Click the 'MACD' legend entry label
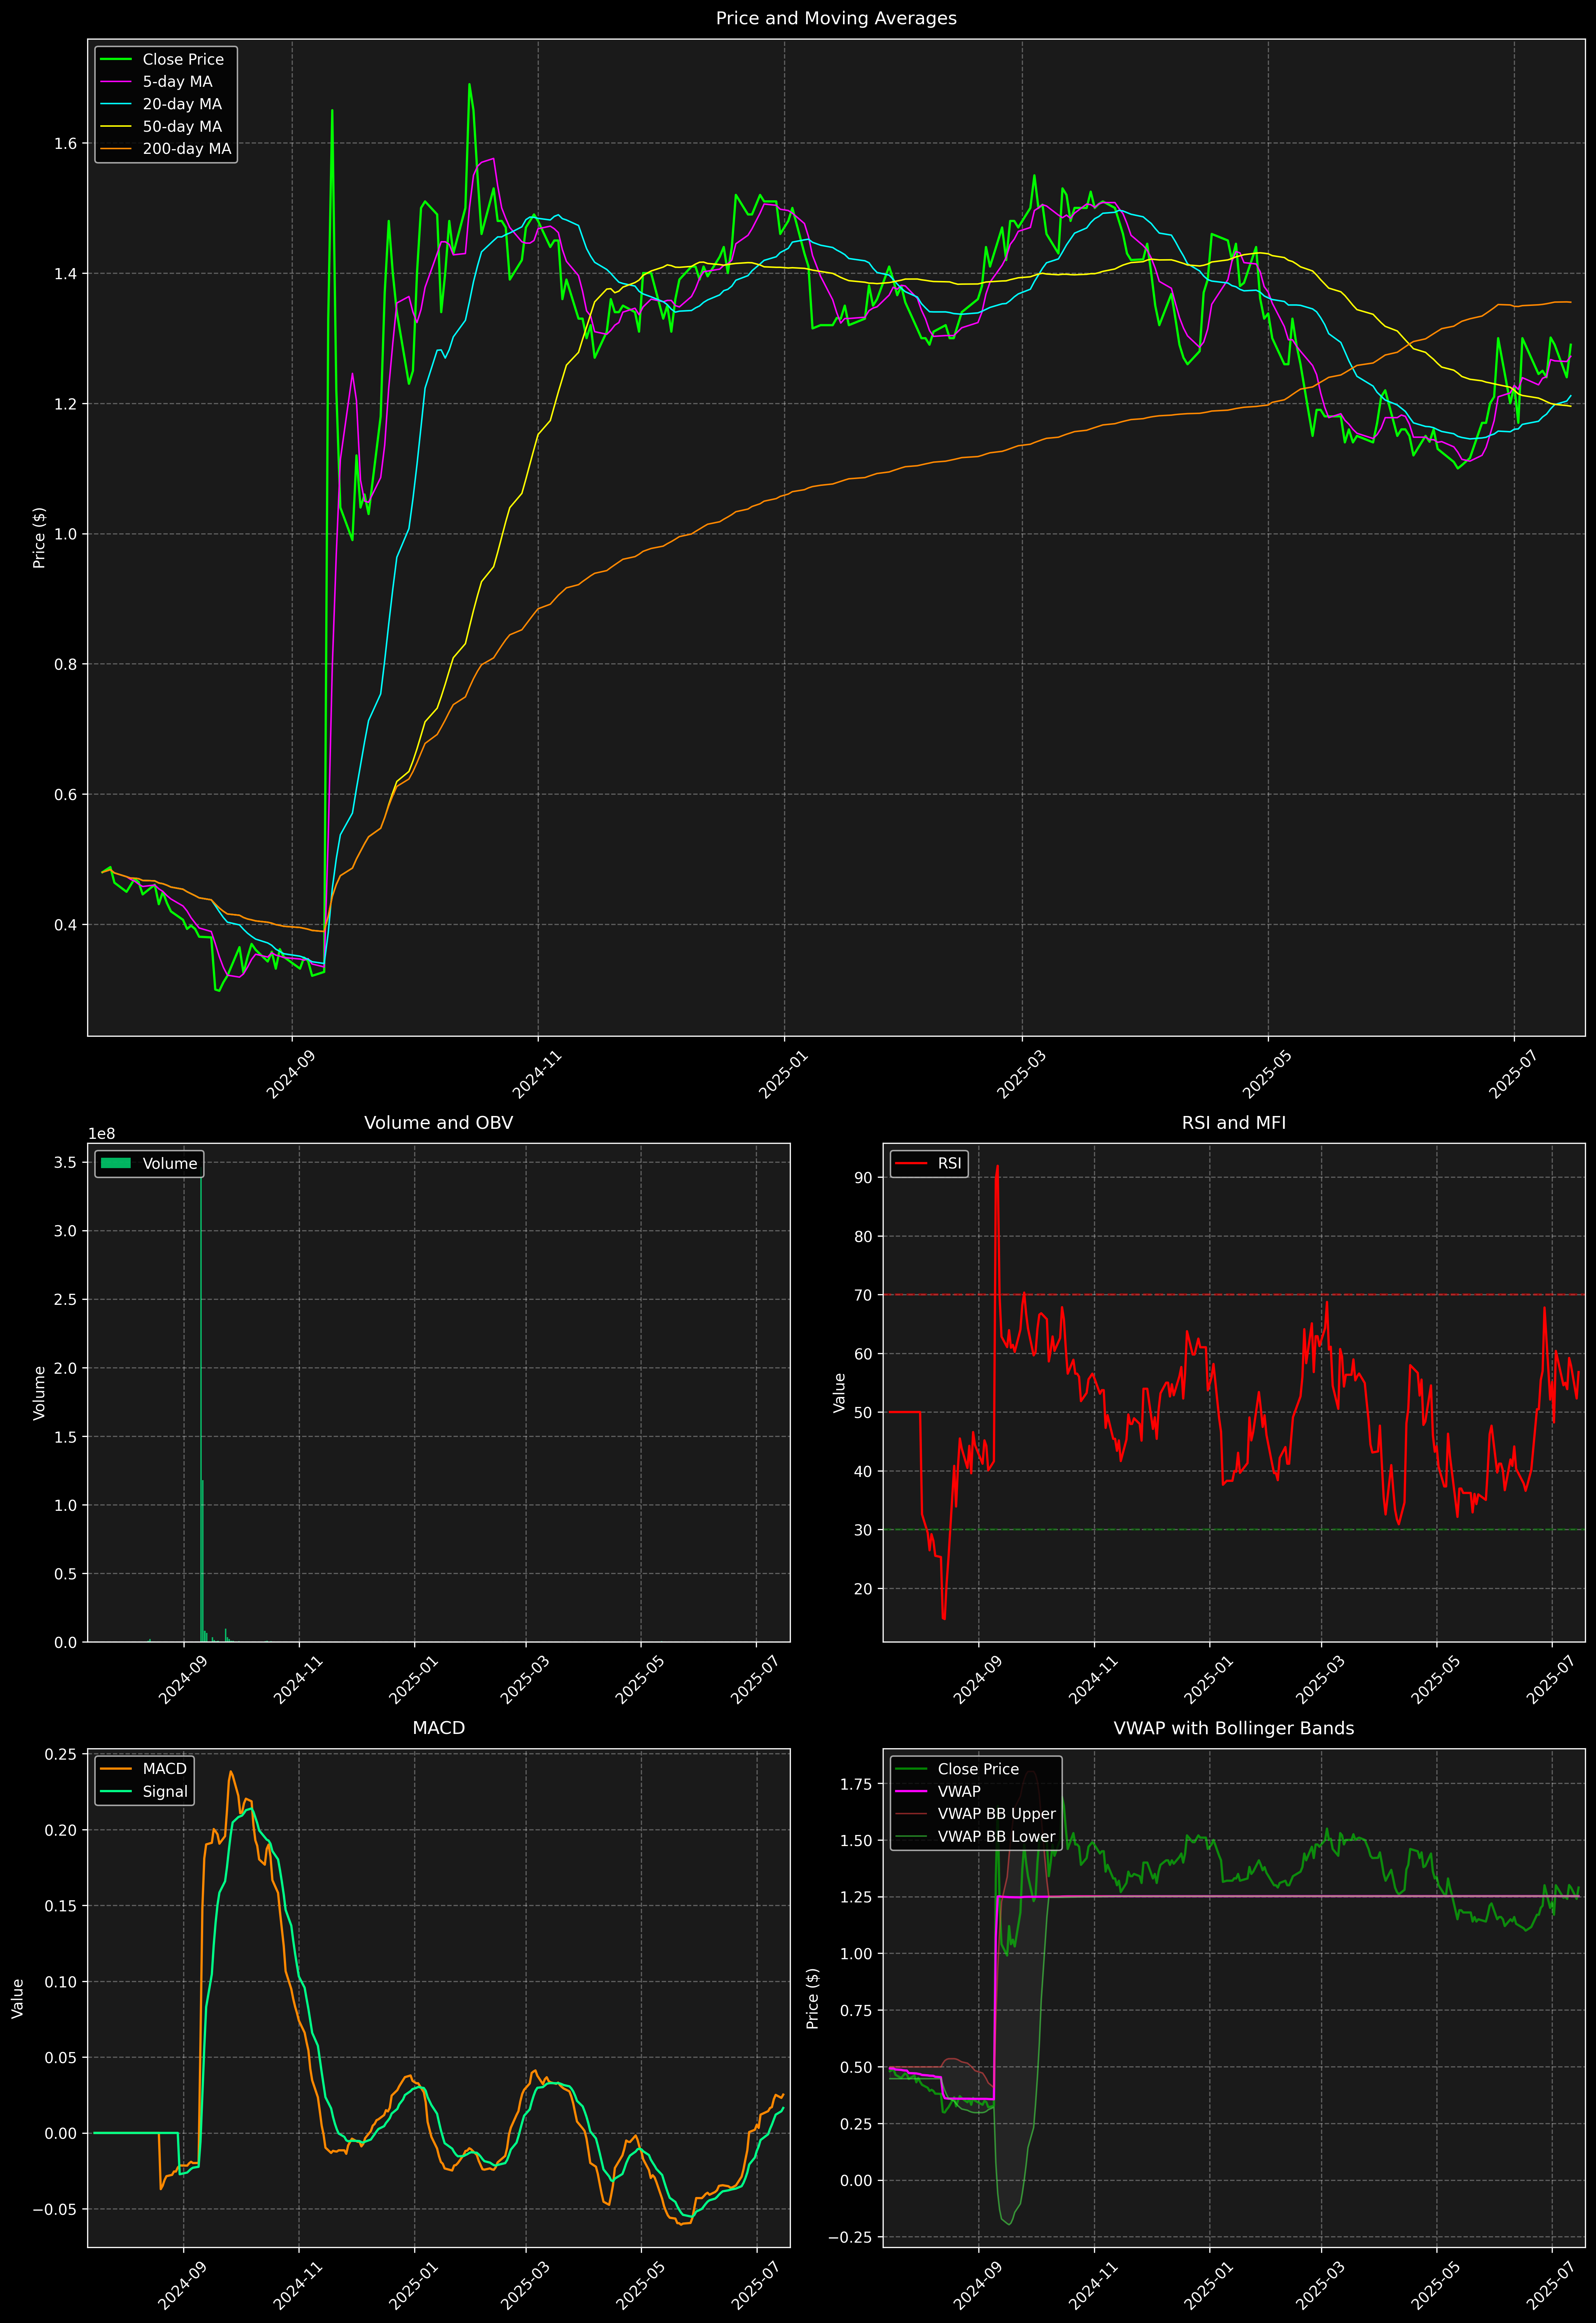Viewport: 1596px width, 2323px height. [x=165, y=1769]
